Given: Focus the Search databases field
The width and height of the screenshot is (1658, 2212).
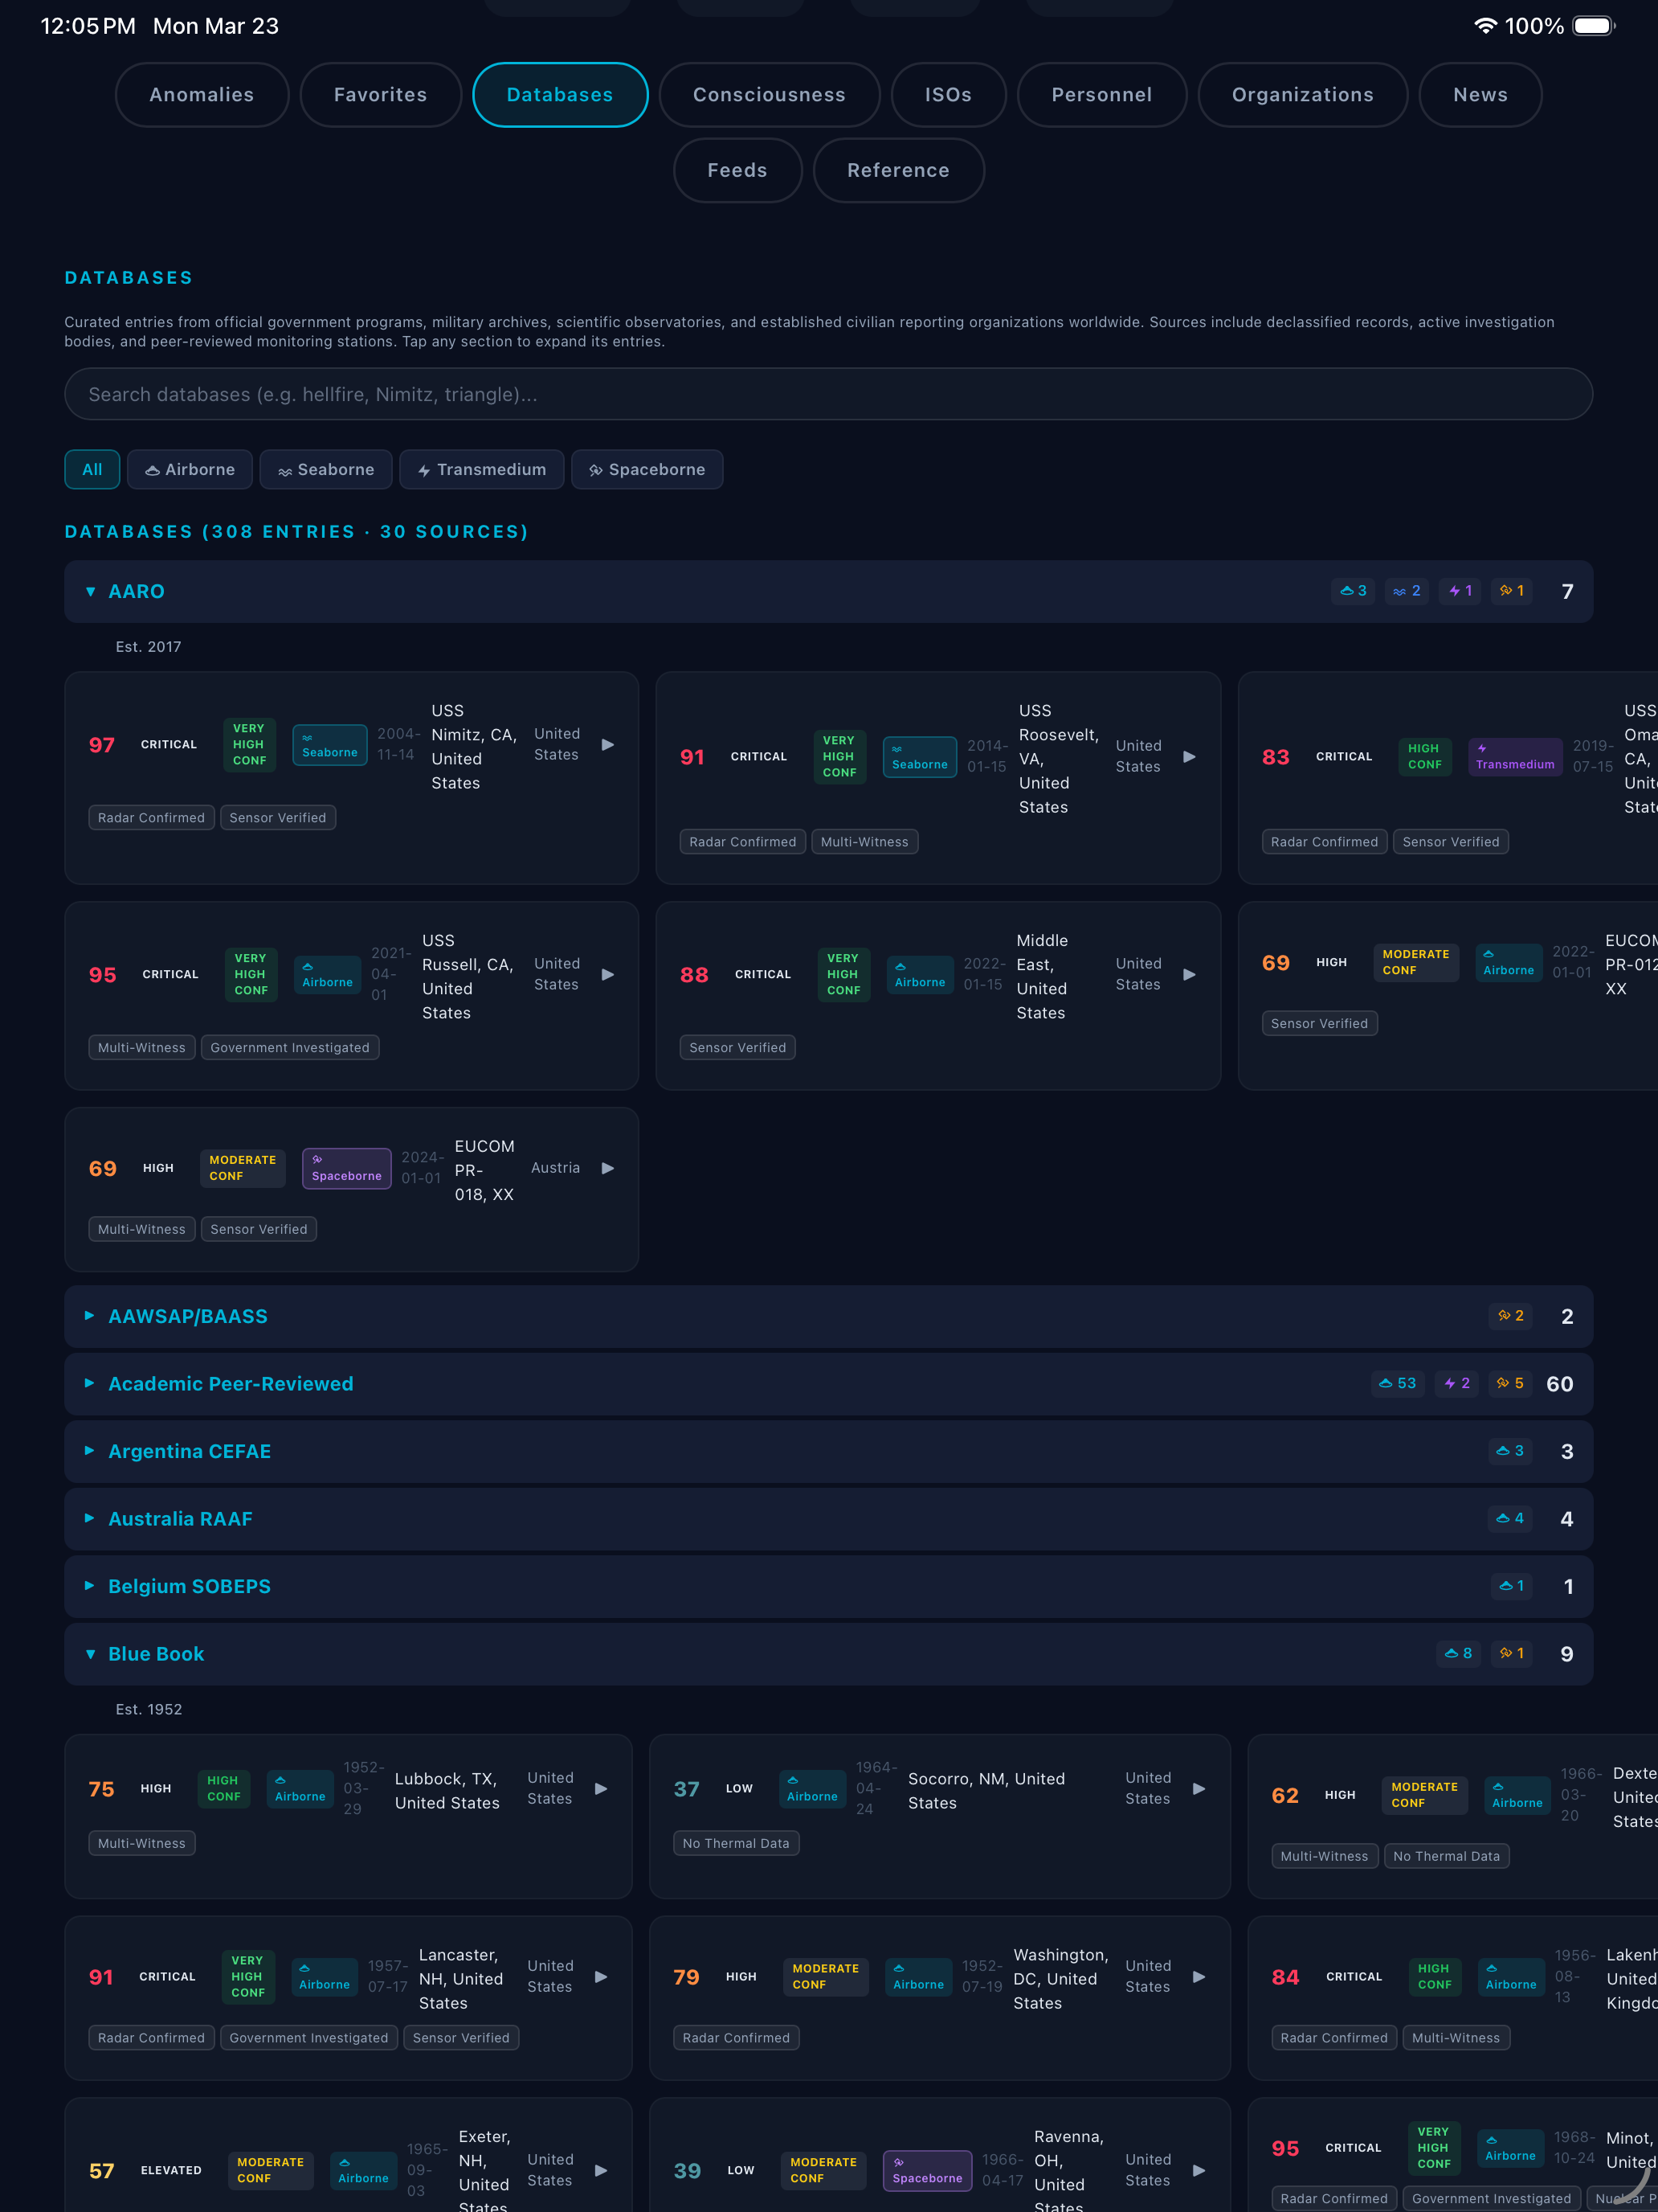Looking at the screenshot, I should 828,394.
